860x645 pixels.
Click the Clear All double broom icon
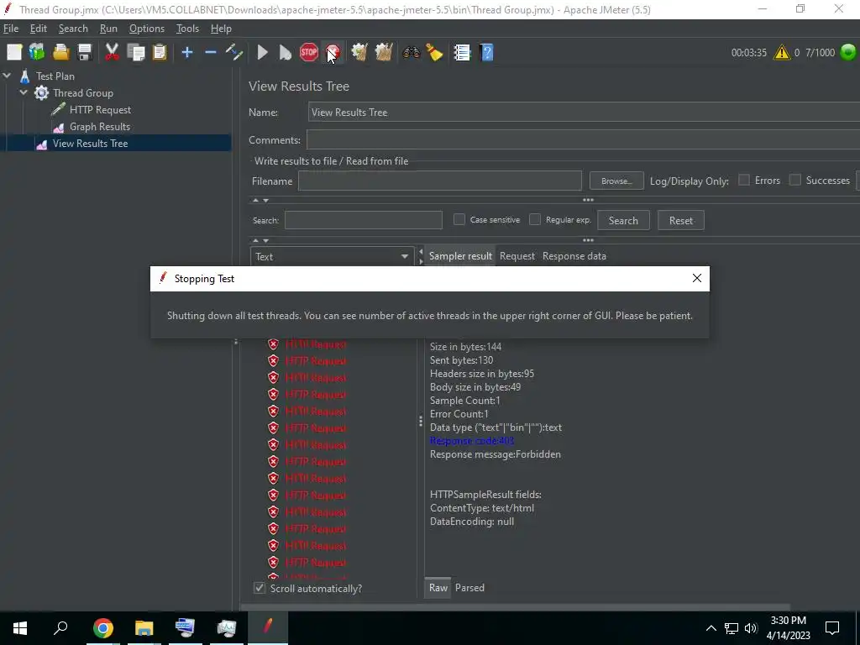tap(383, 53)
